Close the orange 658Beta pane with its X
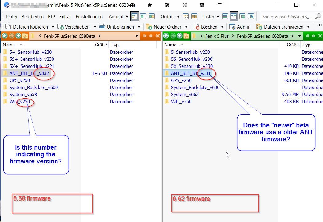Image resolution: width=323 pixels, height=222 pixels. pyautogui.click(x=158, y=36)
